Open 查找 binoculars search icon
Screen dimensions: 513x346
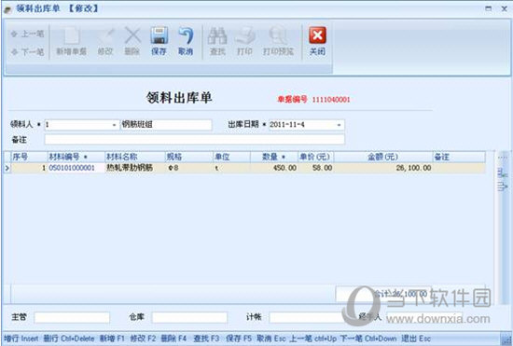[217, 41]
